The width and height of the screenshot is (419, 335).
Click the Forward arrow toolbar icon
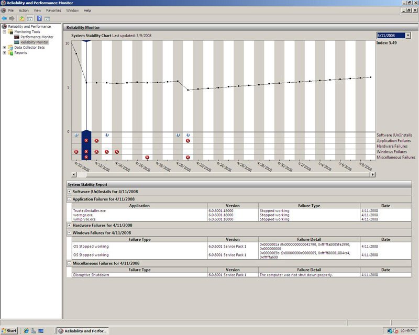point(12,18)
